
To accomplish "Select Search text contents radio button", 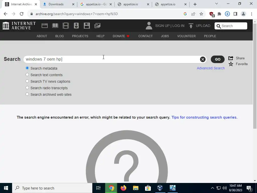I will pos(27,75).
